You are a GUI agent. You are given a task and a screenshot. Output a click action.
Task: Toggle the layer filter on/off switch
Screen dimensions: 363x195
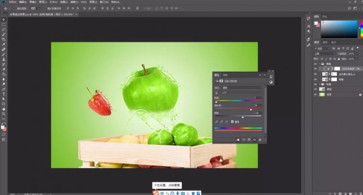357,48
